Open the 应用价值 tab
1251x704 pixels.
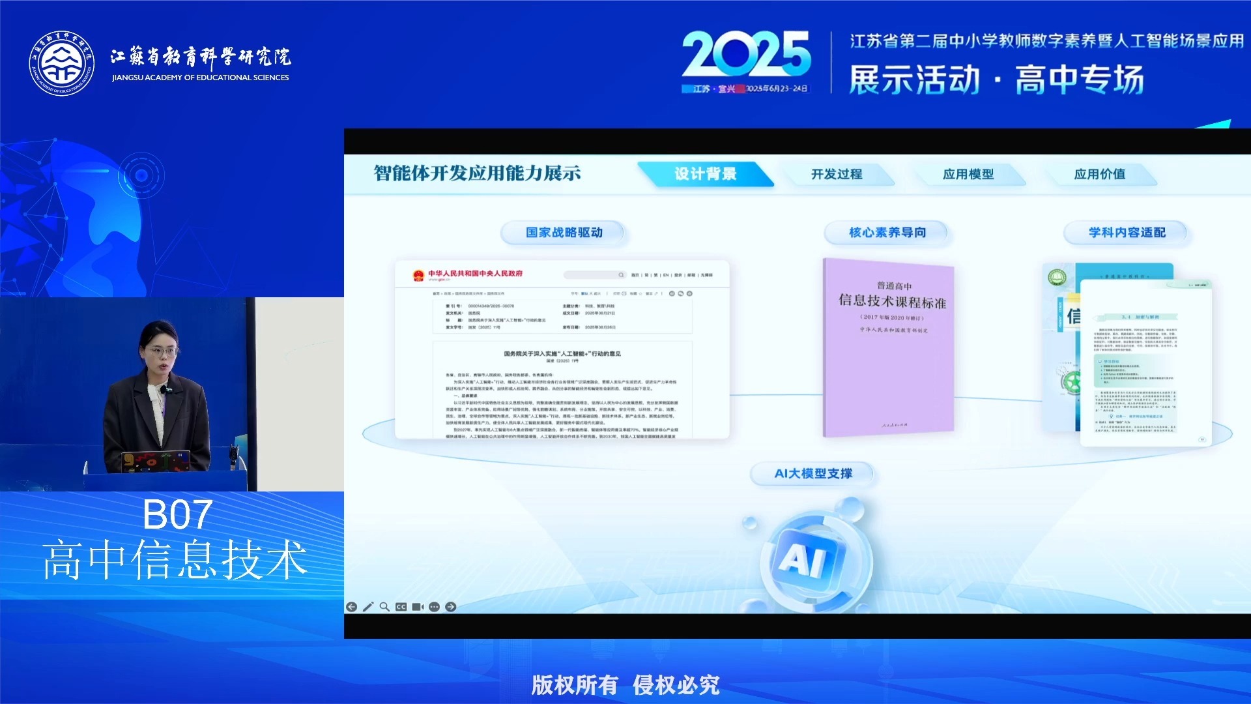(x=1099, y=174)
